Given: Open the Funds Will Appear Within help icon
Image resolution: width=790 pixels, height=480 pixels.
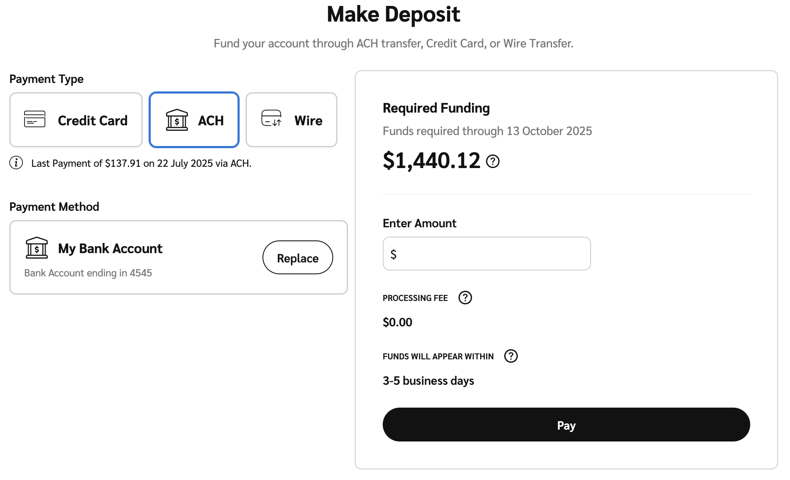Looking at the screenshot, I should (511, 356).
